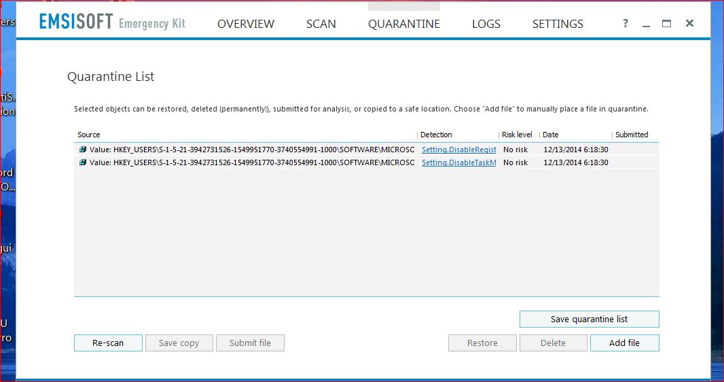Sort by the Risk level column header
724x382 pixels.
point(517,135)
